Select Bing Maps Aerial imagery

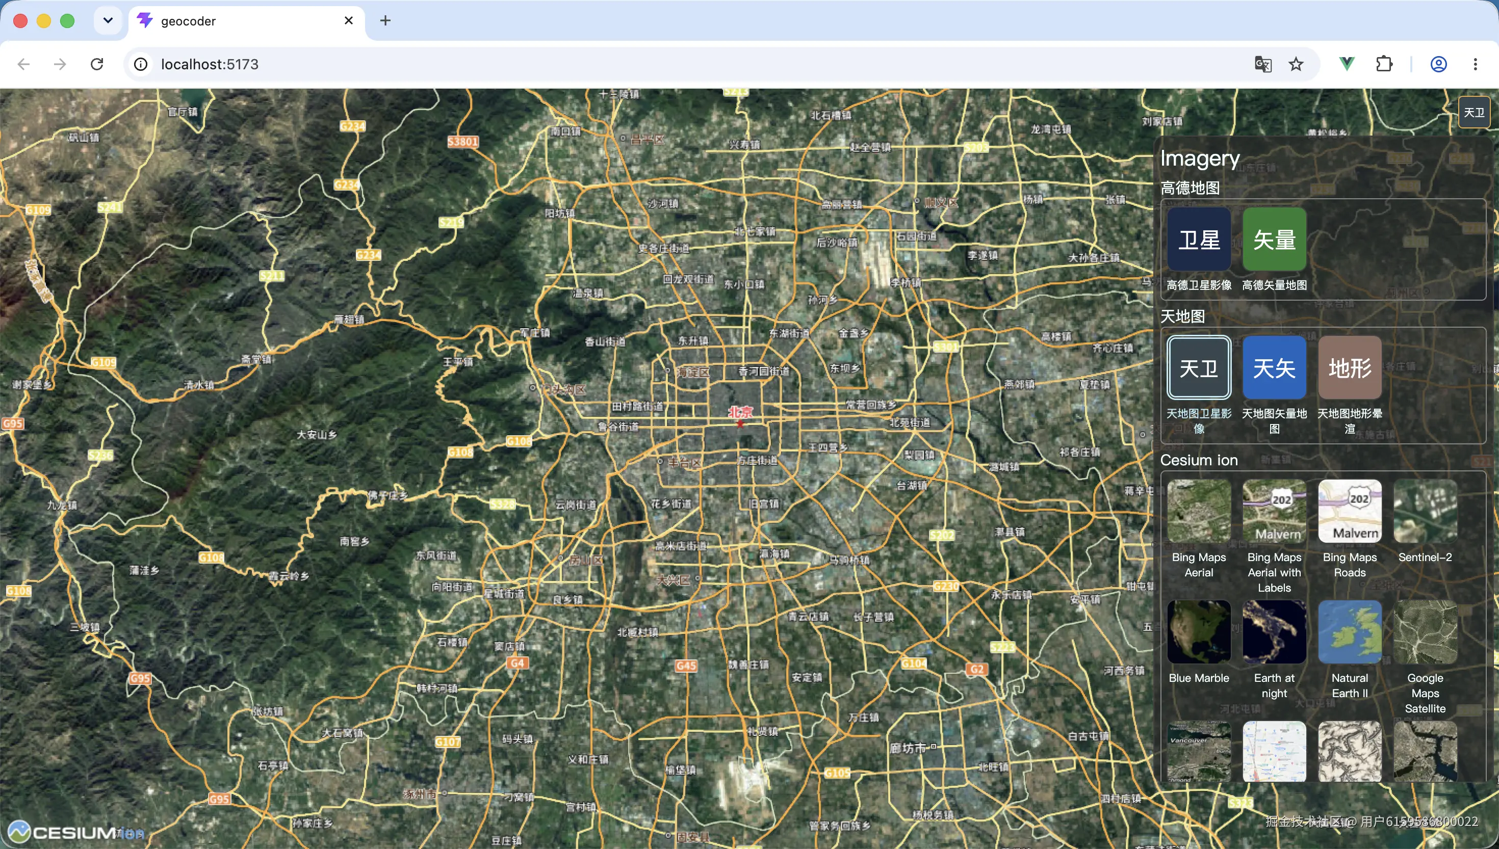1199,511
